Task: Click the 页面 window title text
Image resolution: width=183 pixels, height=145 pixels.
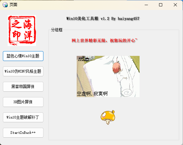Action: pos(13,5)
